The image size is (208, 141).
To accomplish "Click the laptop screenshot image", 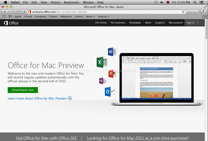I will (156, 79).
